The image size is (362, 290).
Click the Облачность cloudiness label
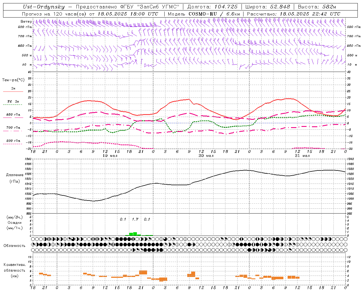click(14, 246)
